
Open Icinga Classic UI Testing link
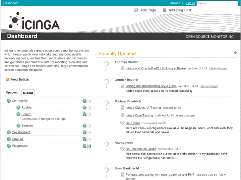[x=143, y=108]
